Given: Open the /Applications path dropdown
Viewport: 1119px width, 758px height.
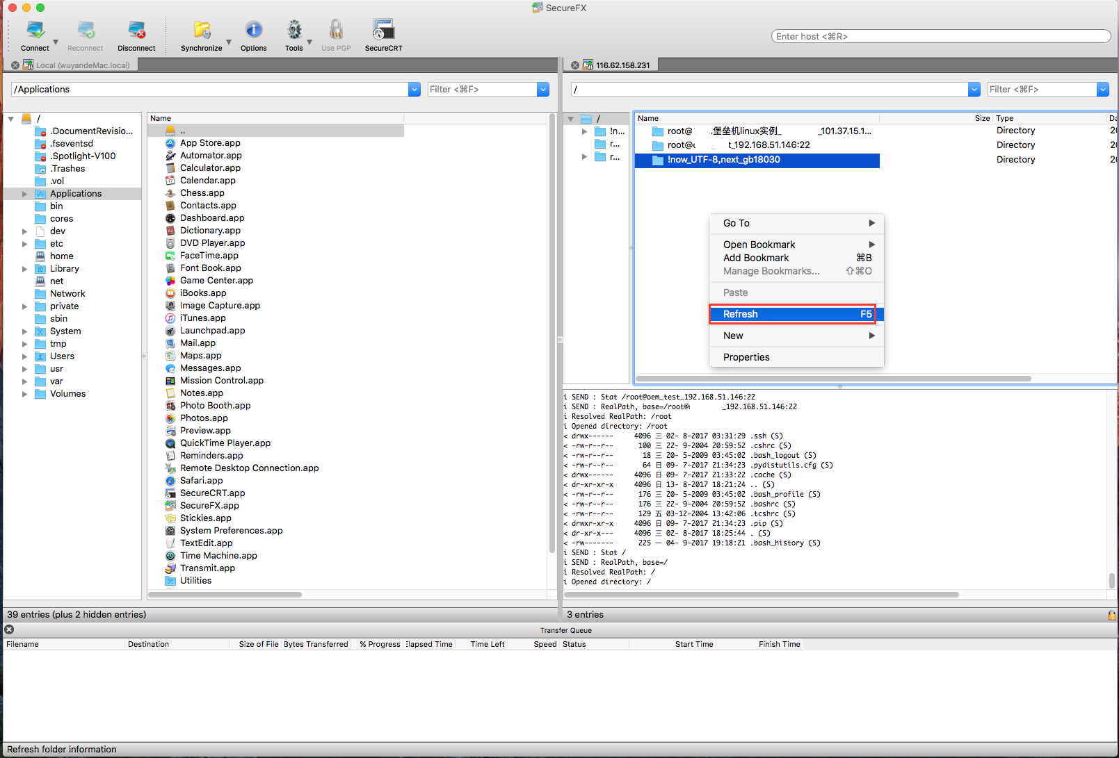Looking at the screenshot, I should (x=414, y=90).
